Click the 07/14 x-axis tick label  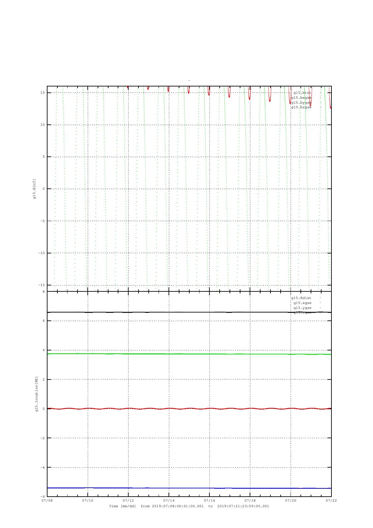[169, 501]
